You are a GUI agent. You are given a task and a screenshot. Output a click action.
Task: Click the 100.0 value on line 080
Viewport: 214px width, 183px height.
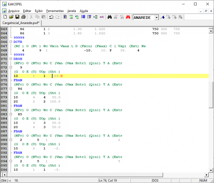(56, 102)
